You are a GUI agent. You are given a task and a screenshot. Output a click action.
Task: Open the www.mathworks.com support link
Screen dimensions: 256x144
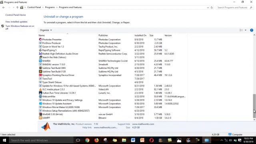click(143, 124)
